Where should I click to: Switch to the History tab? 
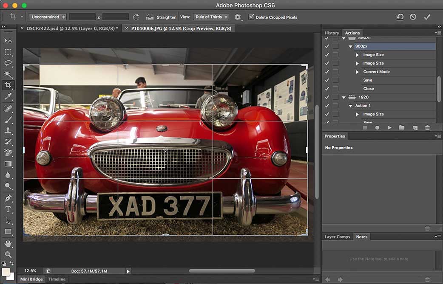coord(332,33)
